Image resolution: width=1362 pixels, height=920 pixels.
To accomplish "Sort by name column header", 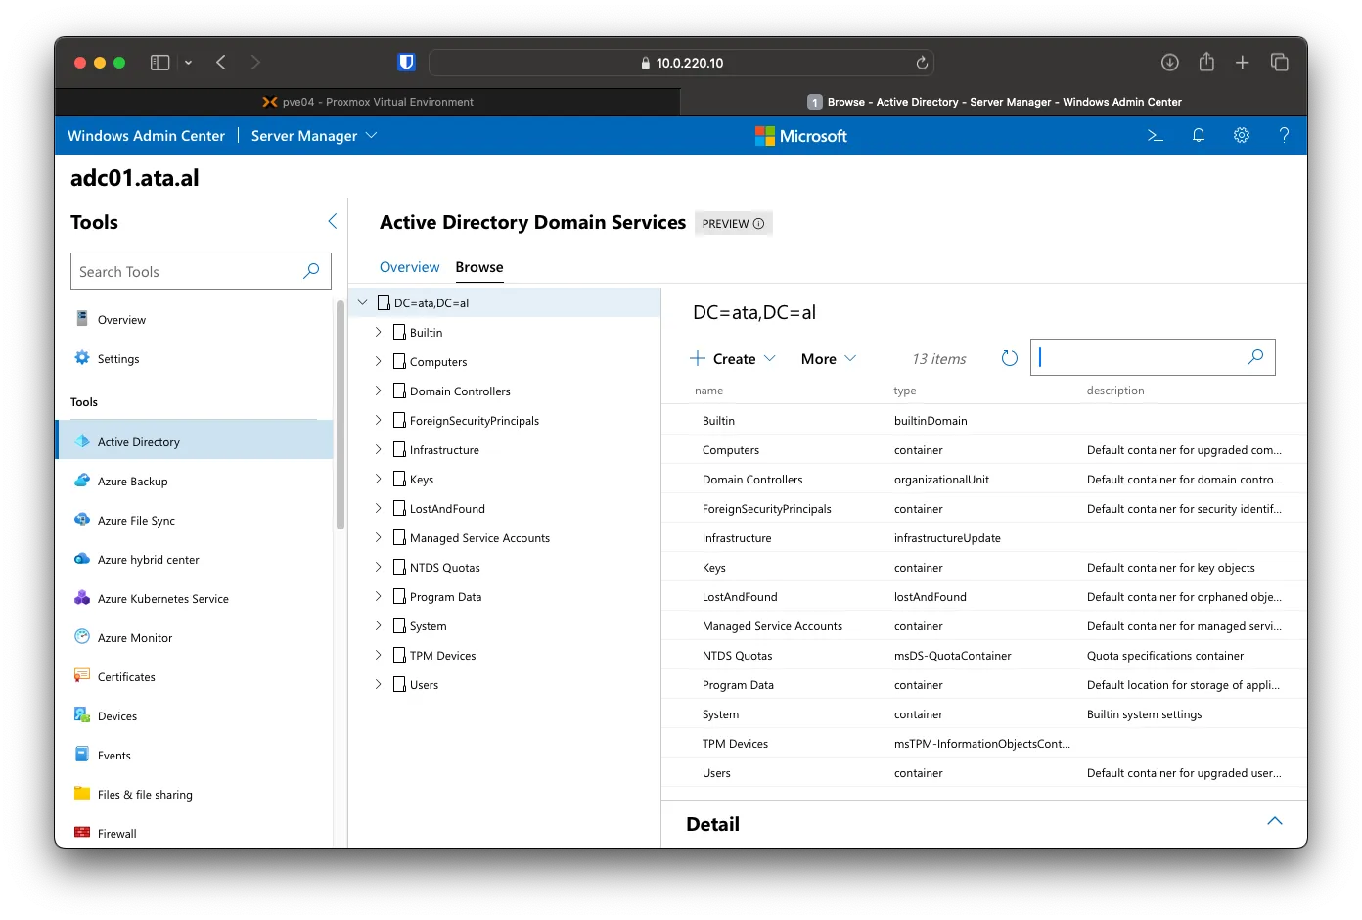I will tap(708, 391).
